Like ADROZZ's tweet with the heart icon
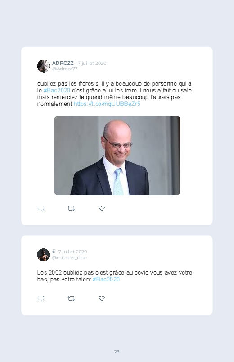Screen dimensions: 234x362 [102, 208]
